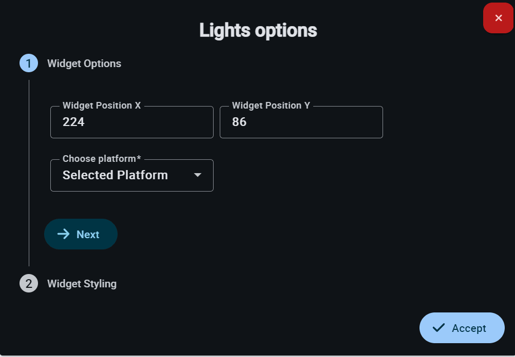Screen dimensions: 515x357
Task: Click the right arrow icon in Next
Action: click(x=64, y=234)
